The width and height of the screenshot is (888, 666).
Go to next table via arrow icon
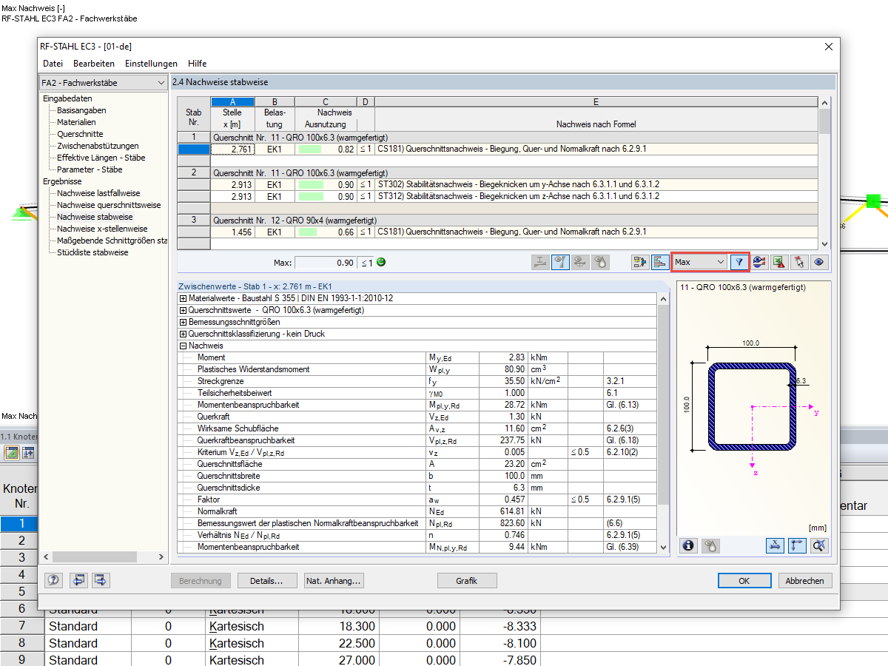(x=101, y=580)
